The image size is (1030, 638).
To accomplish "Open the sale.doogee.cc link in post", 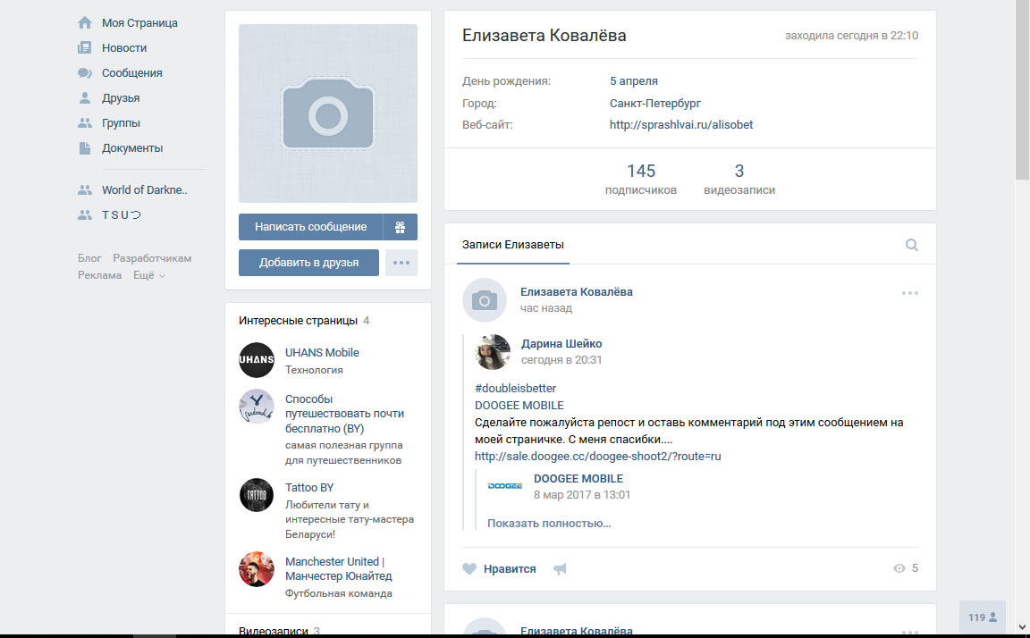I will pyautogui.click(x=598, y=457).
